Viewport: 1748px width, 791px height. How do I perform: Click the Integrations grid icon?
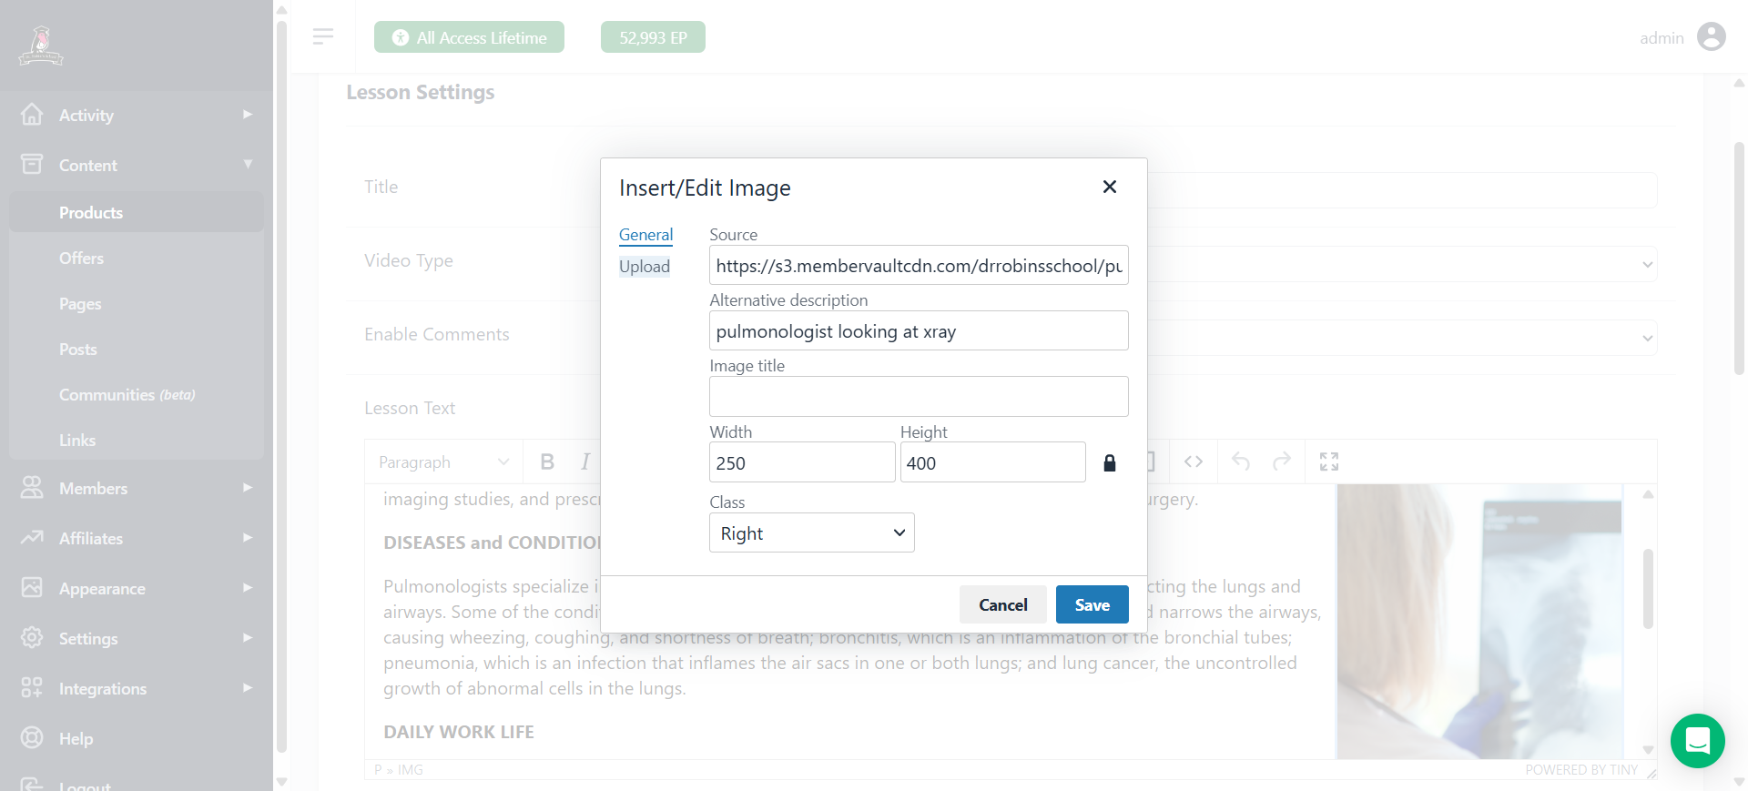32,687
